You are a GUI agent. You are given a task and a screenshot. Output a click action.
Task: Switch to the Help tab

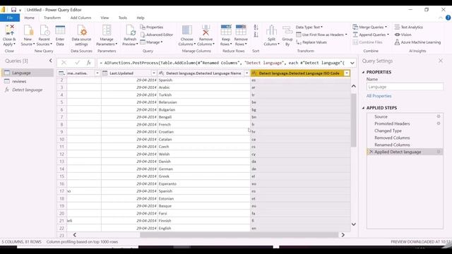pos(141,18)
